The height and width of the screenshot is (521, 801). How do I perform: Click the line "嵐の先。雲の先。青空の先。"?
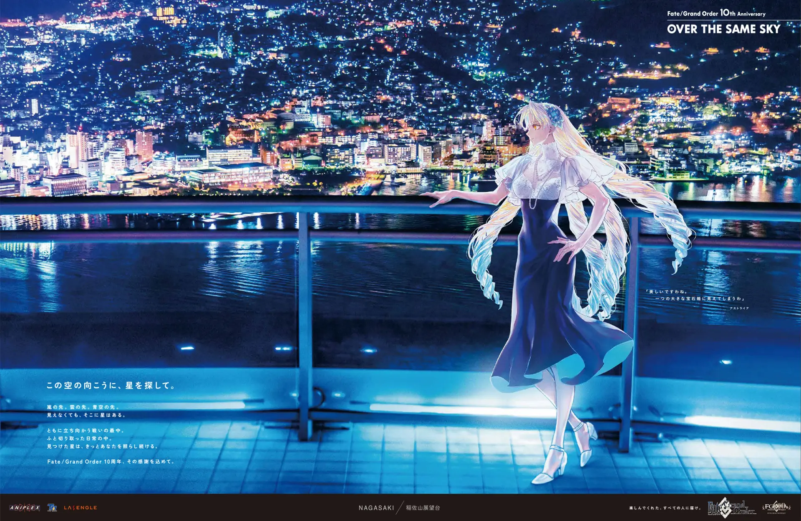83,407
